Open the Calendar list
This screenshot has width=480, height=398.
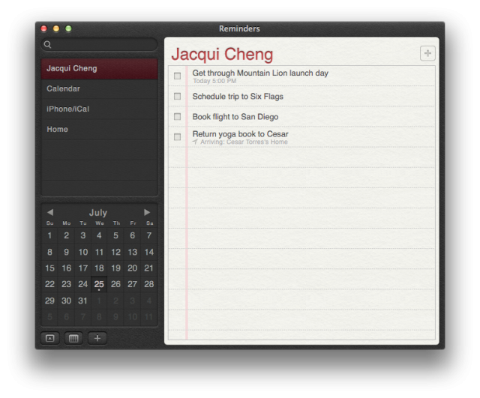[x=99, y=88]
